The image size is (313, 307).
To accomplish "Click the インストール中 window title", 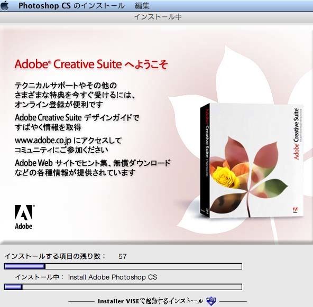I will [x=158, y=17].
